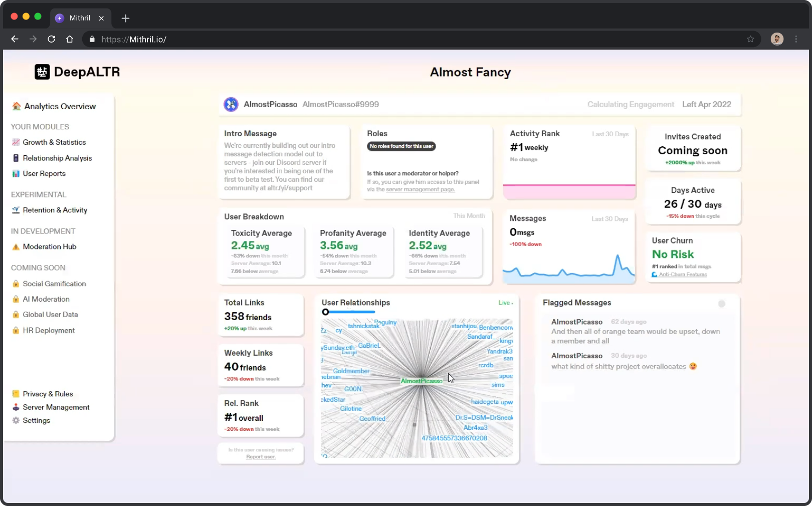
Task: Click the AI Moderation lock icon
Action: coord(16,299)
